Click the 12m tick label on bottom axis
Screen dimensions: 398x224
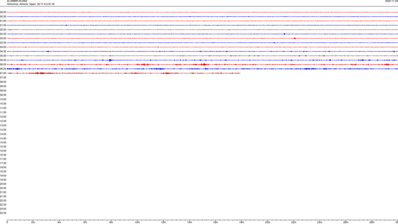(x=163, y=222)
